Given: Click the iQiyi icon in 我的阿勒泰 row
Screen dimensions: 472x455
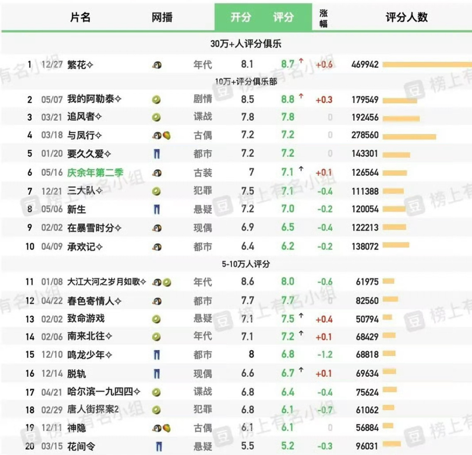Looking at the screenshot, I should coord(156,99).
